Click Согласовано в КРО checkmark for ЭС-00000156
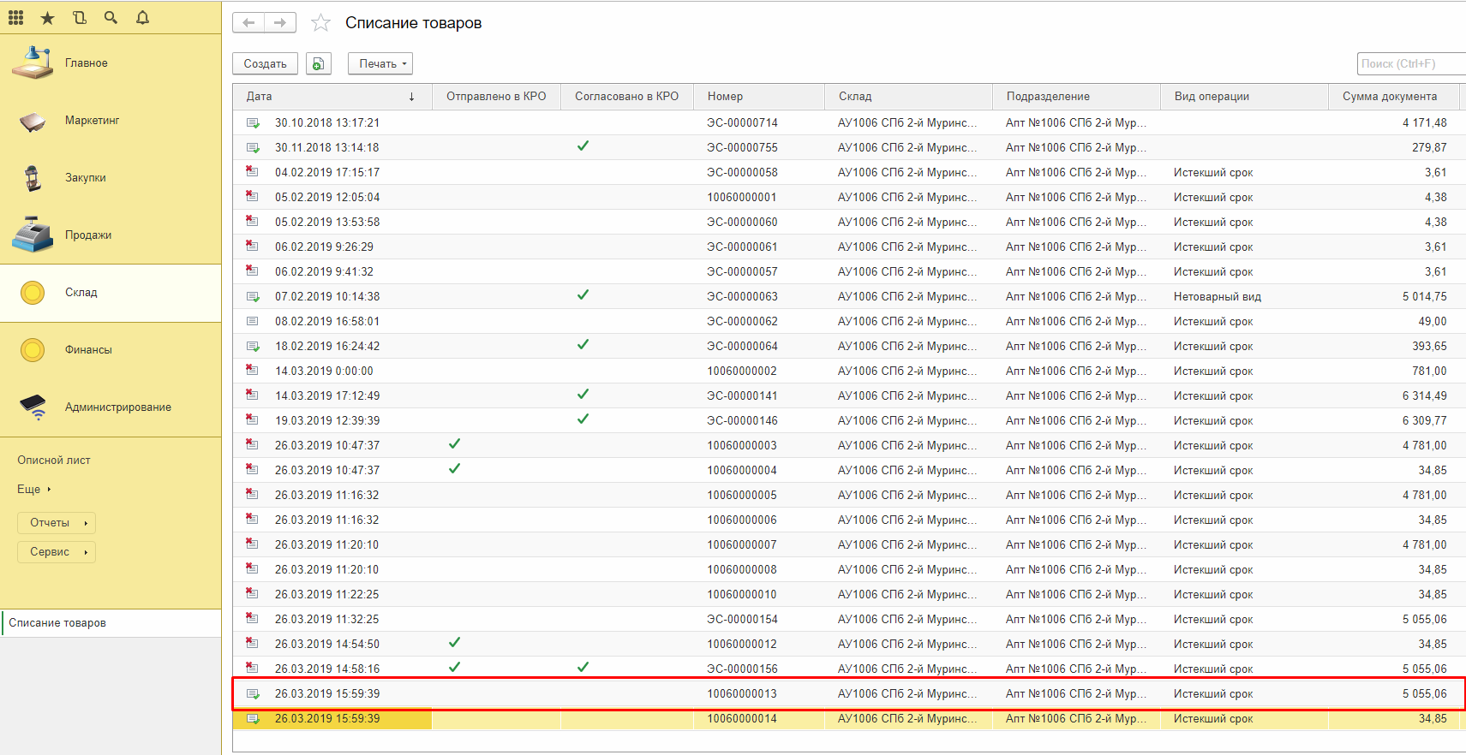 click(x=583, y=668)
